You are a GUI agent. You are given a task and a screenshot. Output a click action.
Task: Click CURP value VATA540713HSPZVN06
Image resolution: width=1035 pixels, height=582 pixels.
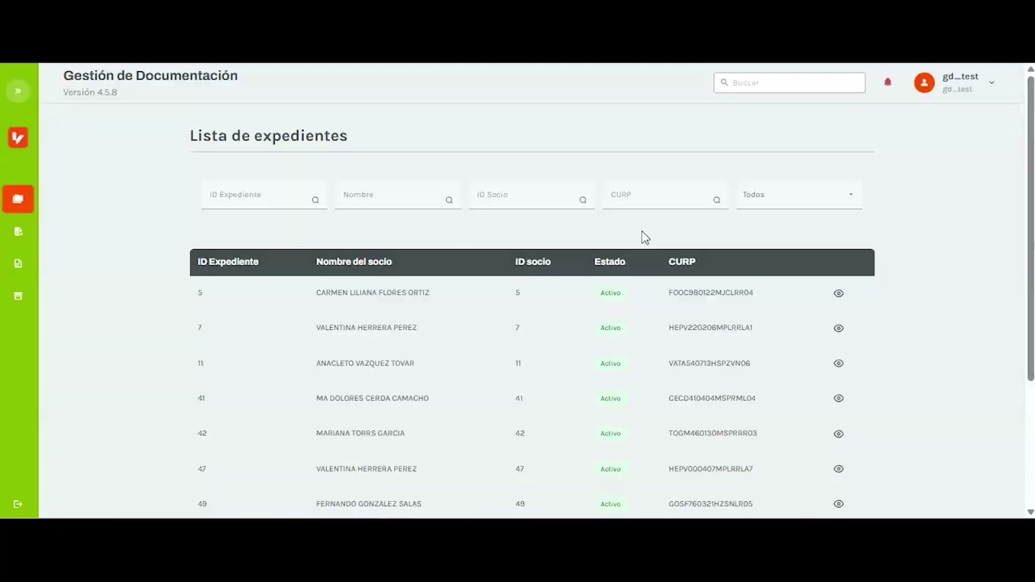point(710,363)
